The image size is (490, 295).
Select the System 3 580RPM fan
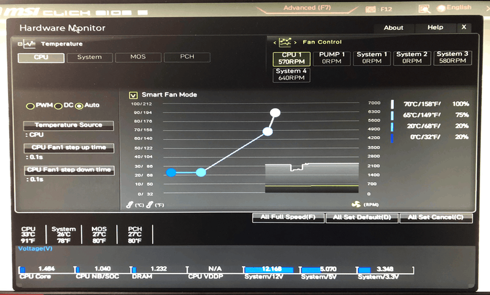click(x=453, y=57)
